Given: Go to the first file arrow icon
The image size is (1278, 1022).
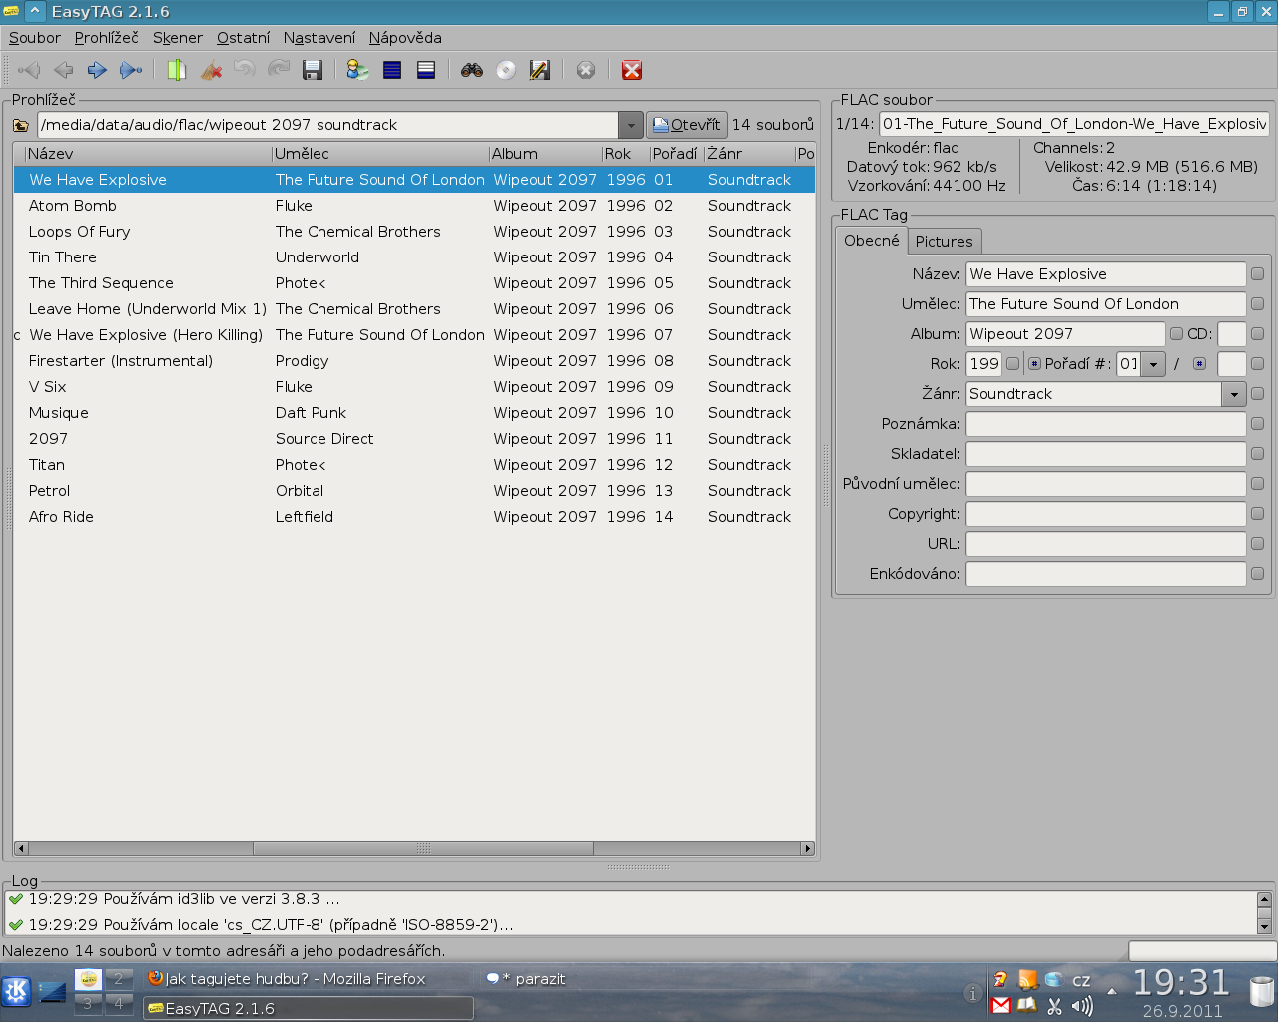Looking at the screenshot, I should [x=29, y=70].
